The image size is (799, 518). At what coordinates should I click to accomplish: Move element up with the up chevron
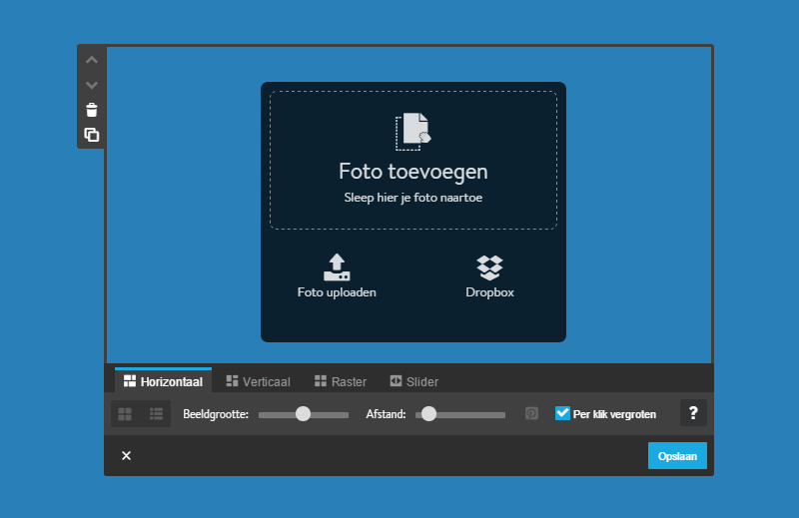tap(92, 60)
